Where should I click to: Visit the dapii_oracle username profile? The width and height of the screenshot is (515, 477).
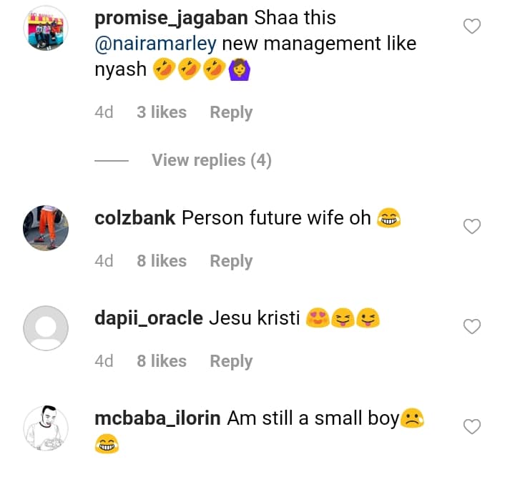(x=149, y=318)
